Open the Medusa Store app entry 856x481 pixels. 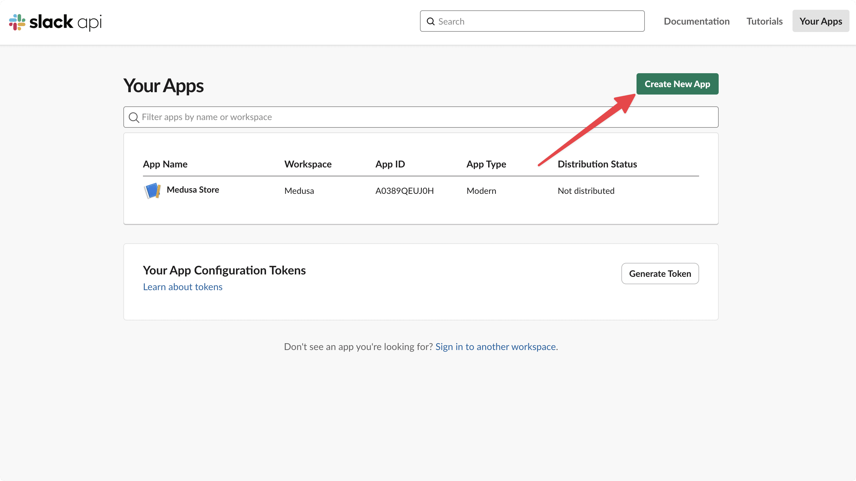coord(193,190)
